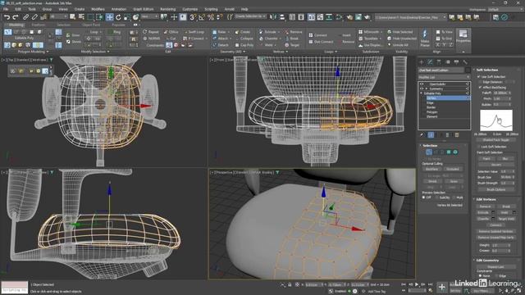Viewport: 525px width, 295px height.
Task: Click Target Weld button
Action: point(506,219)
